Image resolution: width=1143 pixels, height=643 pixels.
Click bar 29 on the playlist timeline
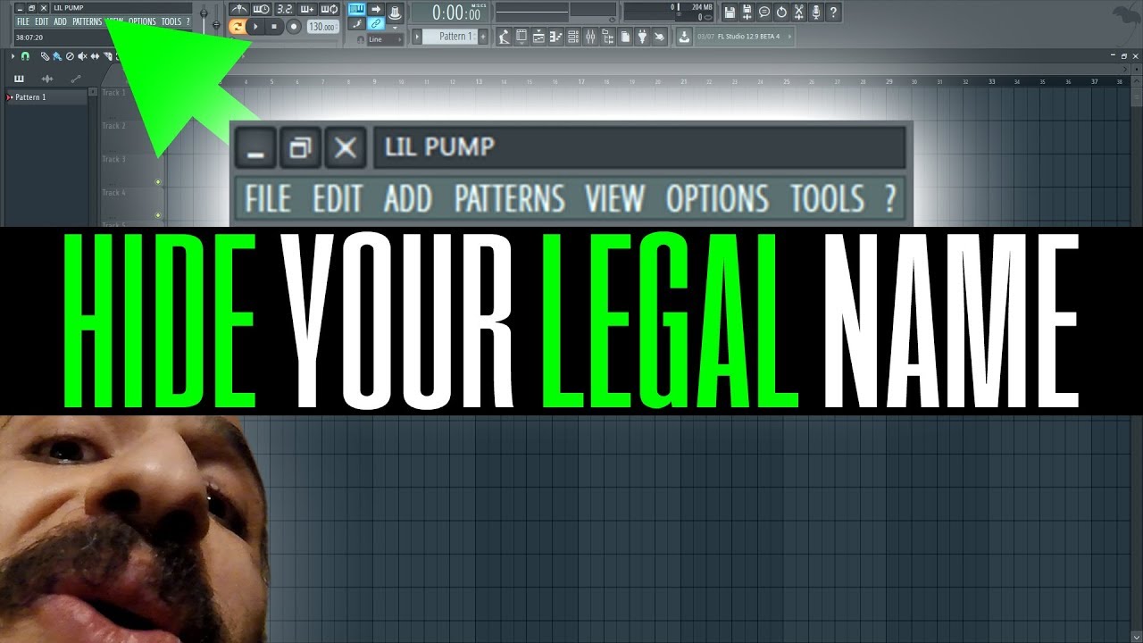coord(889,81)
